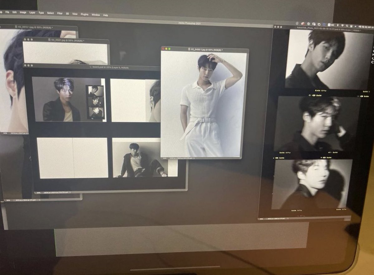Zoom the 02_0490 1.jpg window green button
Screen dimensions: 374x275
pyautogui.click(x=170, y=49)
